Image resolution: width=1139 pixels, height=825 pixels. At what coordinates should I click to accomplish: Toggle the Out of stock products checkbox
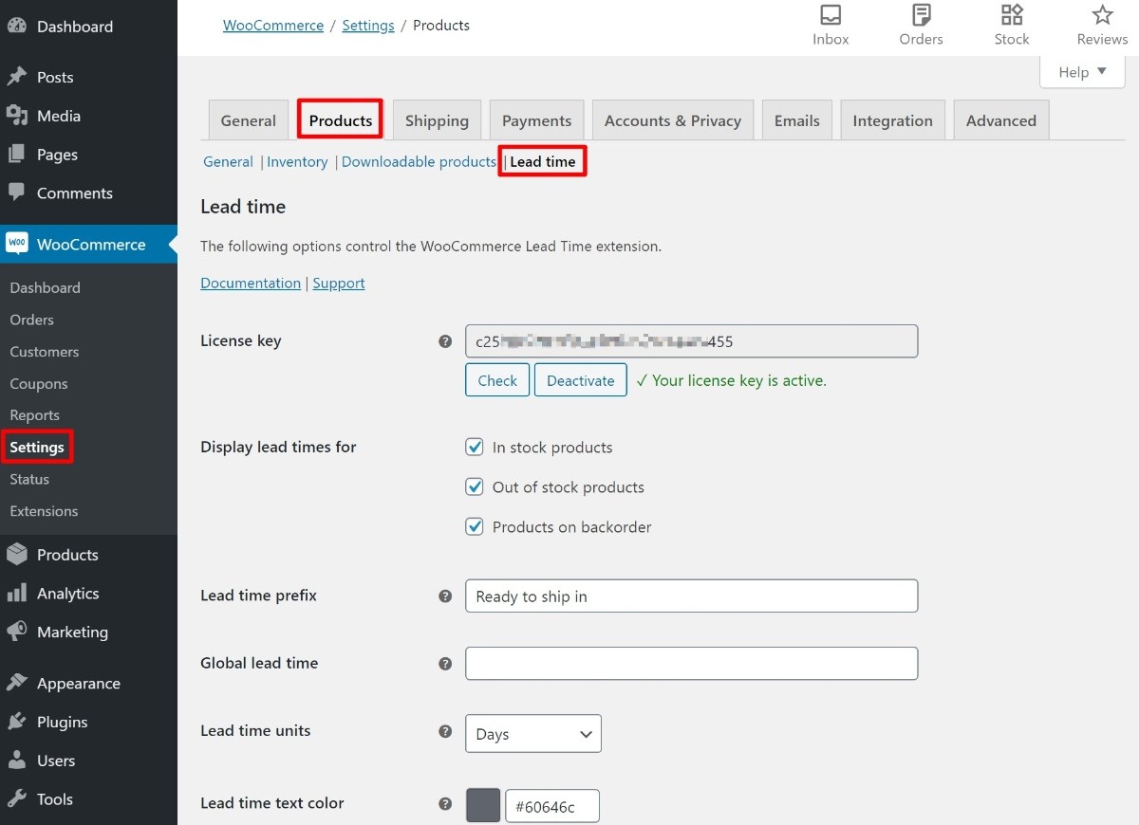pyautogui.click(x=475, y=486)
